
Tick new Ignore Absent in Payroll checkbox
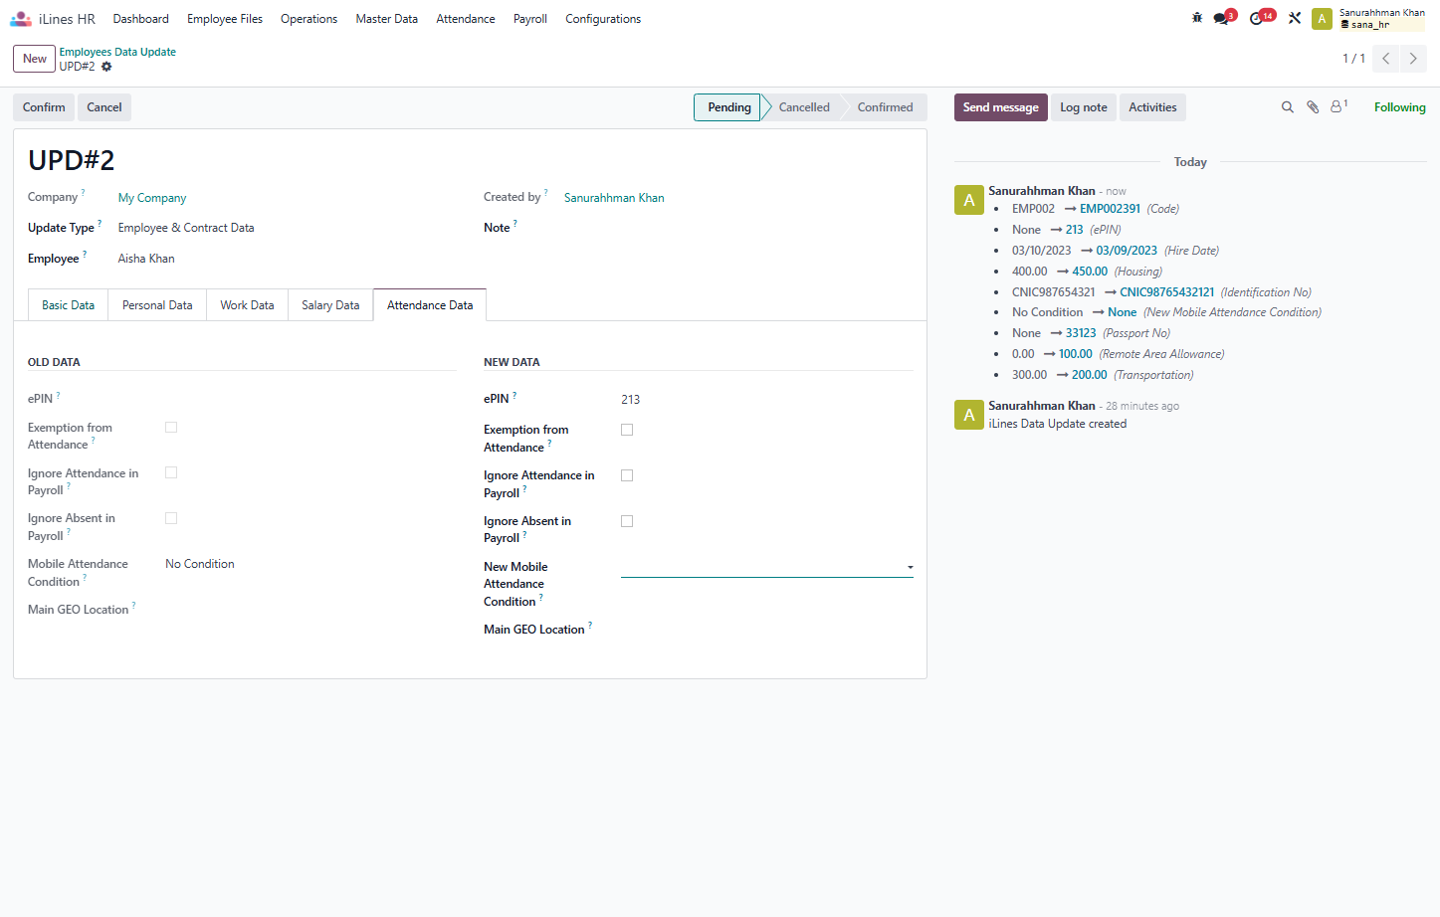tap(627, 521)
